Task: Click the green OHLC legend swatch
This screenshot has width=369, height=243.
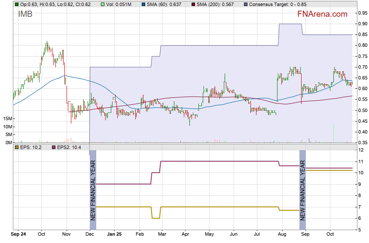Action: (16, 4)
